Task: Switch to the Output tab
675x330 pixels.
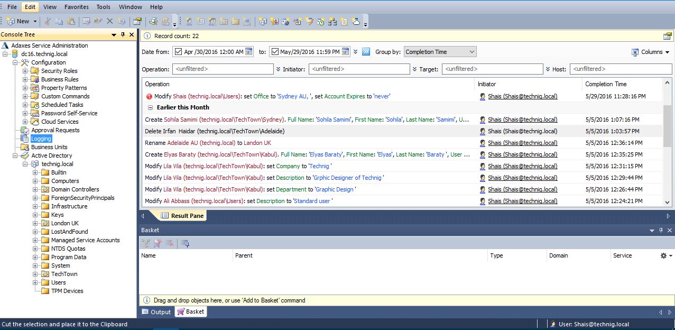Action: click(156, 312)
